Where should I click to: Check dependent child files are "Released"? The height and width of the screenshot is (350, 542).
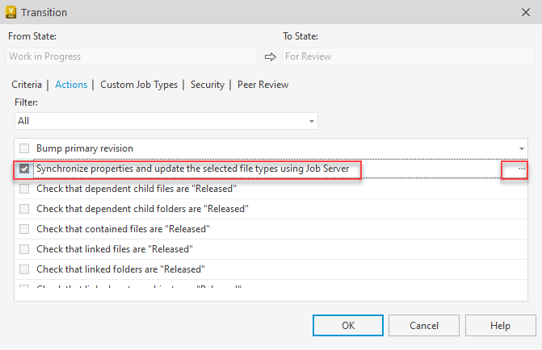click(x=24, y=189)
